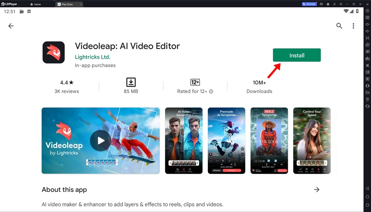Image resolution: width=371 pixels, height=212 pixels.
Task: Open the operation recorder icon
Action: click(x=367, y=79)
